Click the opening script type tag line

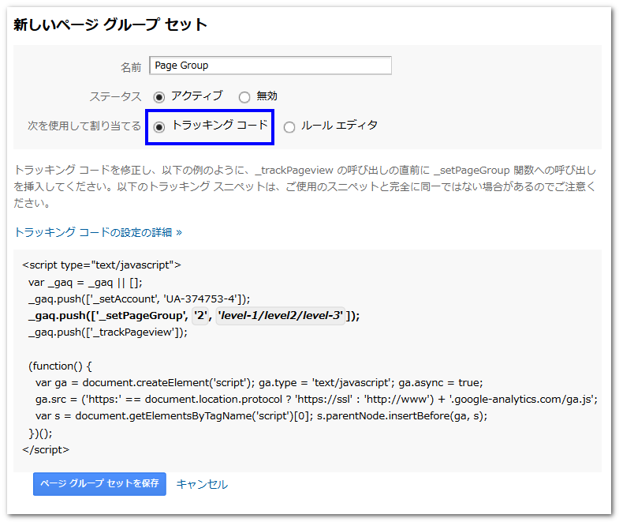[103, 265]
